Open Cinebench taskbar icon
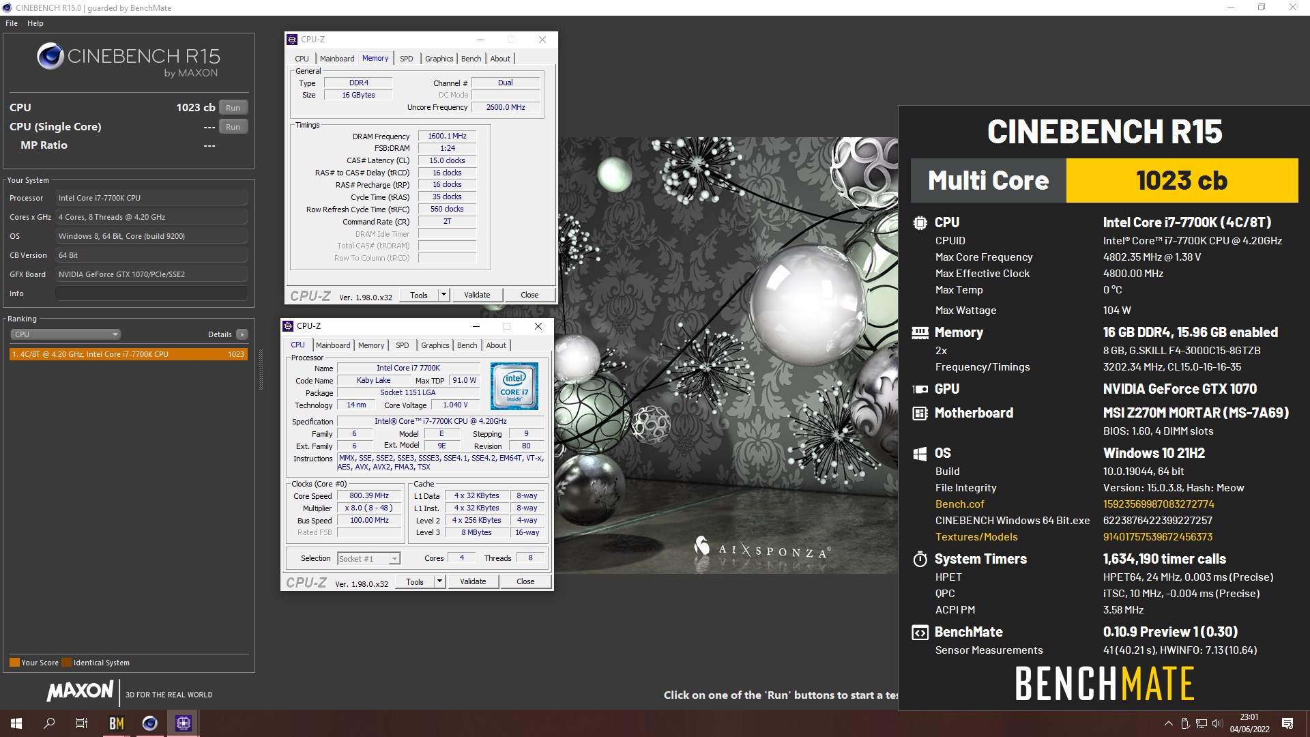This screenshot has height=737, width=1310. [150, 723]
